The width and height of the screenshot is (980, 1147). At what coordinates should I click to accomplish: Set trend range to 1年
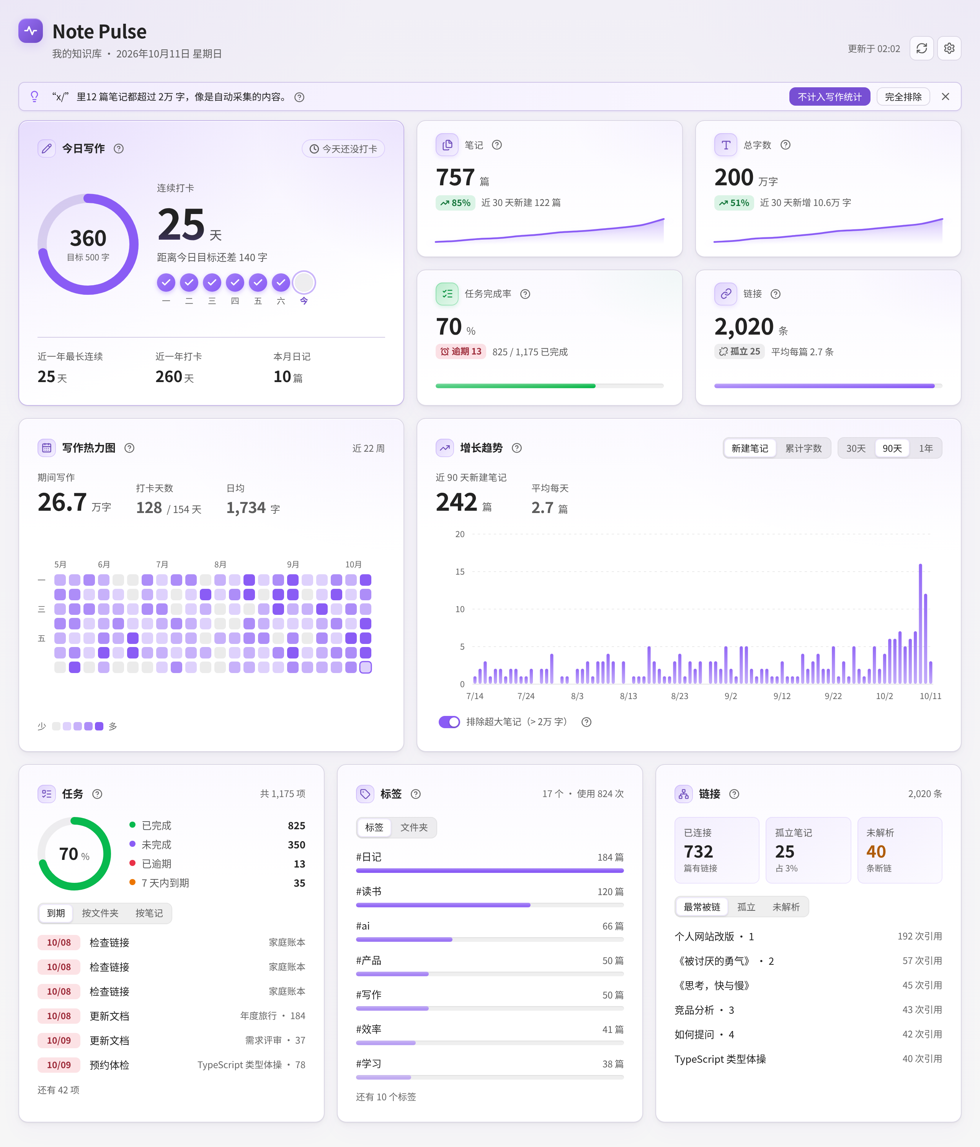[x=926, y=448]
